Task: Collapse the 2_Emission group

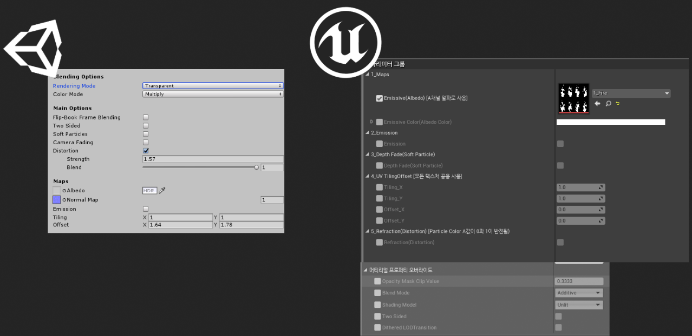Action: 368,133
